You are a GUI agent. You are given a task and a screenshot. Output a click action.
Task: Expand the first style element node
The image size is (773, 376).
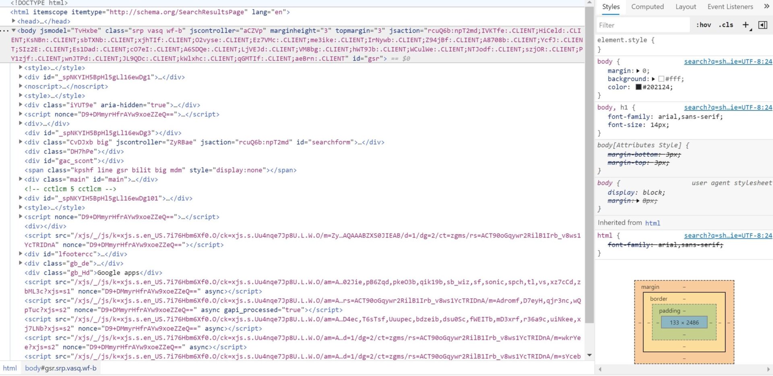pyautogui.click(x=21, y=68)
